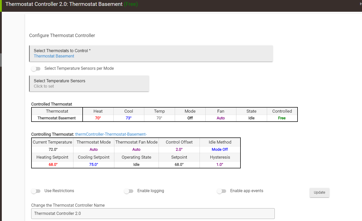Switch on Enable app events
The width and height of the screenshot is (362, 221).
(222, 191)
